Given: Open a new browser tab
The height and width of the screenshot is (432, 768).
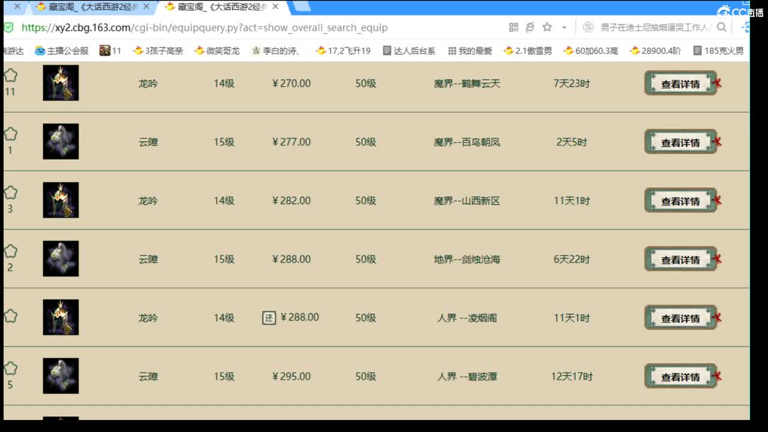Looking at the screenshot, I should 302,7.
